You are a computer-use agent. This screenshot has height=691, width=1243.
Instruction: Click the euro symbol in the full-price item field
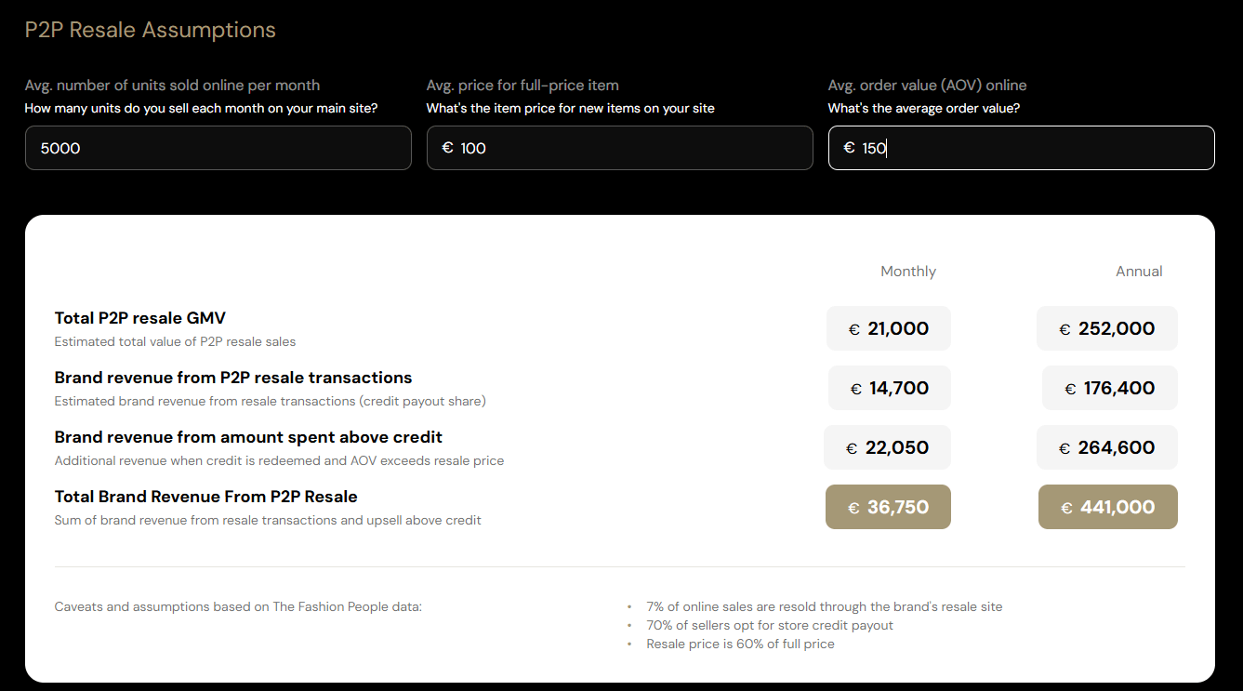[447, 148]
